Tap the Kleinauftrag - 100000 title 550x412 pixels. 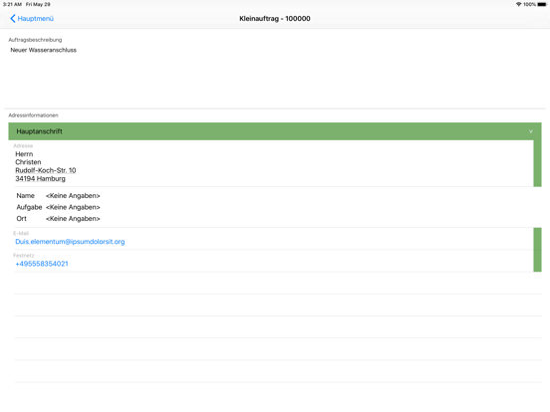(x=275, y=19)
